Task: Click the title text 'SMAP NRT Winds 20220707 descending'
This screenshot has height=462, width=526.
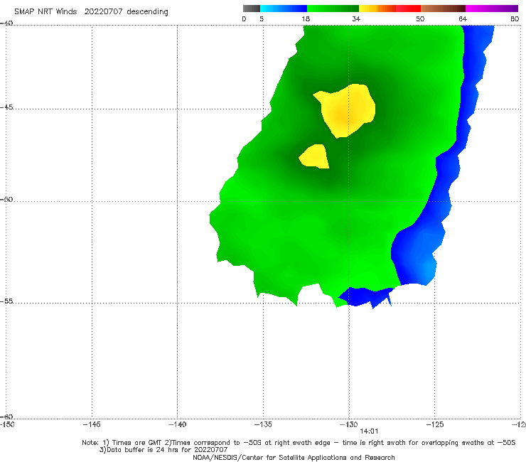Action: pos(91,12)
